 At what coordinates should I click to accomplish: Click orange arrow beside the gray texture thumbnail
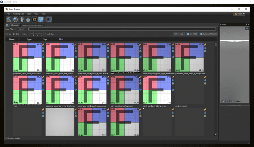click(x=75, y=109)
